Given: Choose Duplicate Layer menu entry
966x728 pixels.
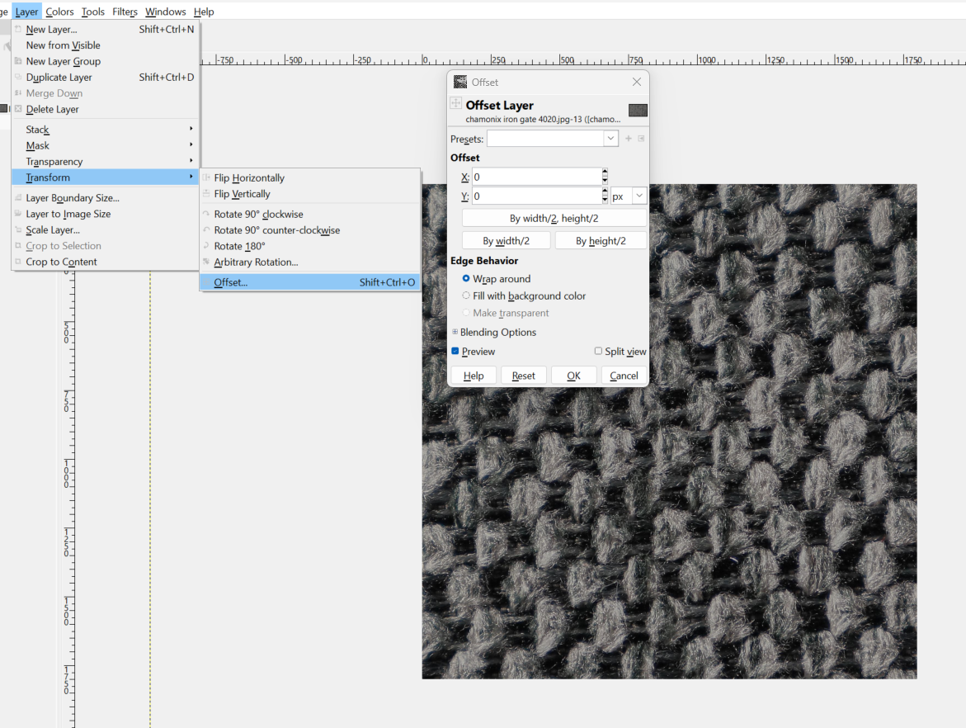Looking at the screenshot, I should pos(106,77).
